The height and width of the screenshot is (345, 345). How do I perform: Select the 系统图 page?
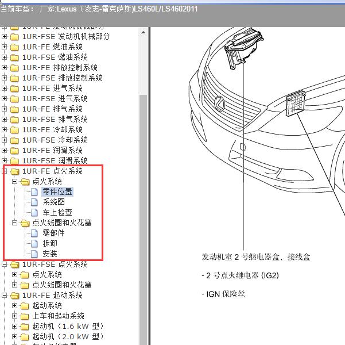[54, 202]
